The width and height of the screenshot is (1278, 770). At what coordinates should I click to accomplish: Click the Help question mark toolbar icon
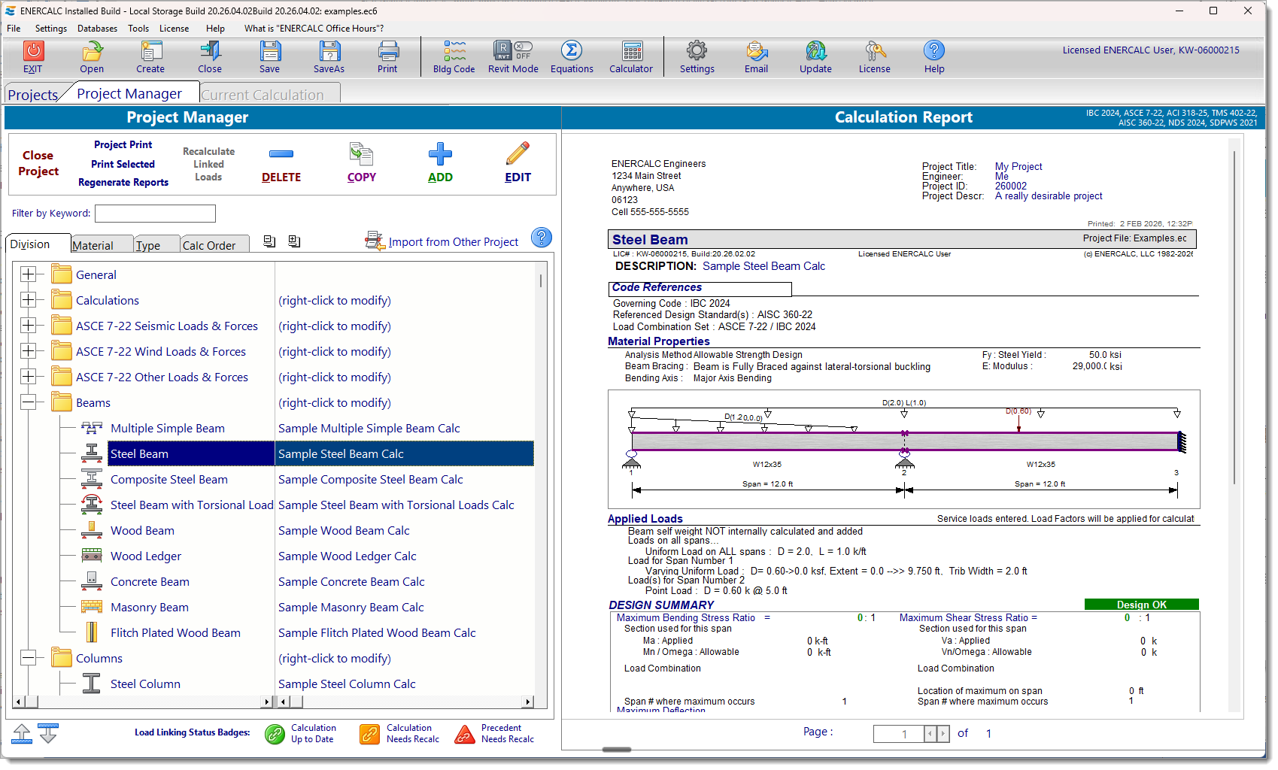[934, 51]
